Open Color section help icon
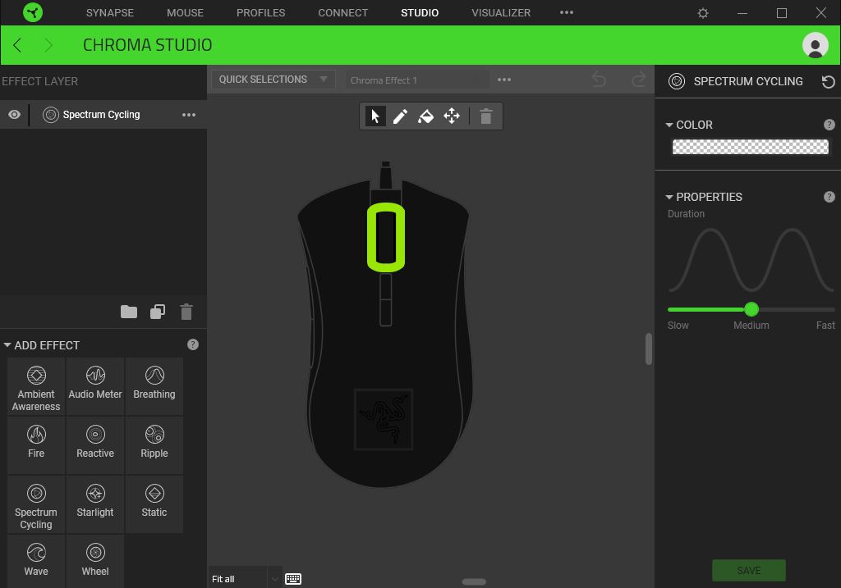Viewport: 841px width, 588px height. click(x=830, y=125)
